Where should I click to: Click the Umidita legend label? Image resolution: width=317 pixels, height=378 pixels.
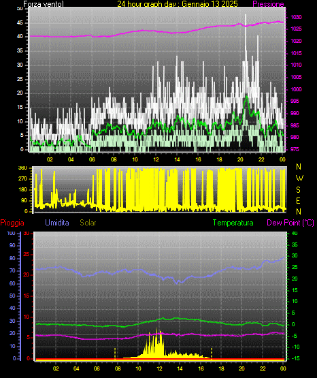(x=57, y=223)
